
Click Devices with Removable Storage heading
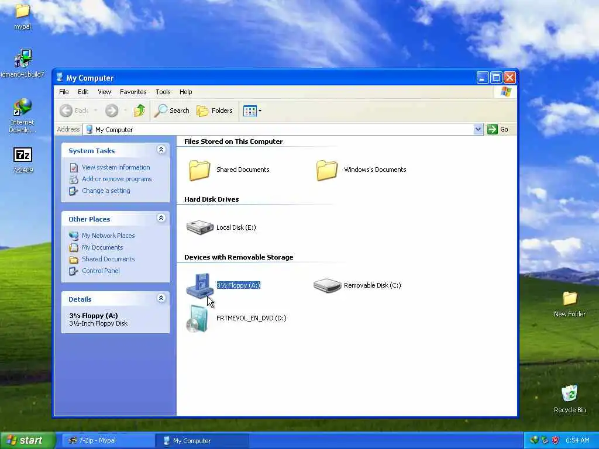coord(239,257)
